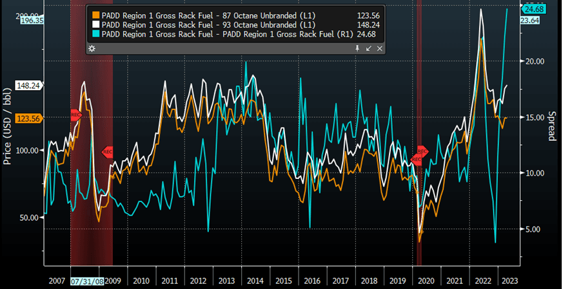Viewport: 563px width, 289px height.
Task: Click the 2014 year label
Action: pos(255,281)
